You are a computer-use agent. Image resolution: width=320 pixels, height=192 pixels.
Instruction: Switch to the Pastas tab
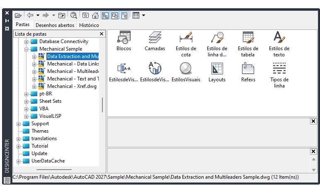coord(23,24)
